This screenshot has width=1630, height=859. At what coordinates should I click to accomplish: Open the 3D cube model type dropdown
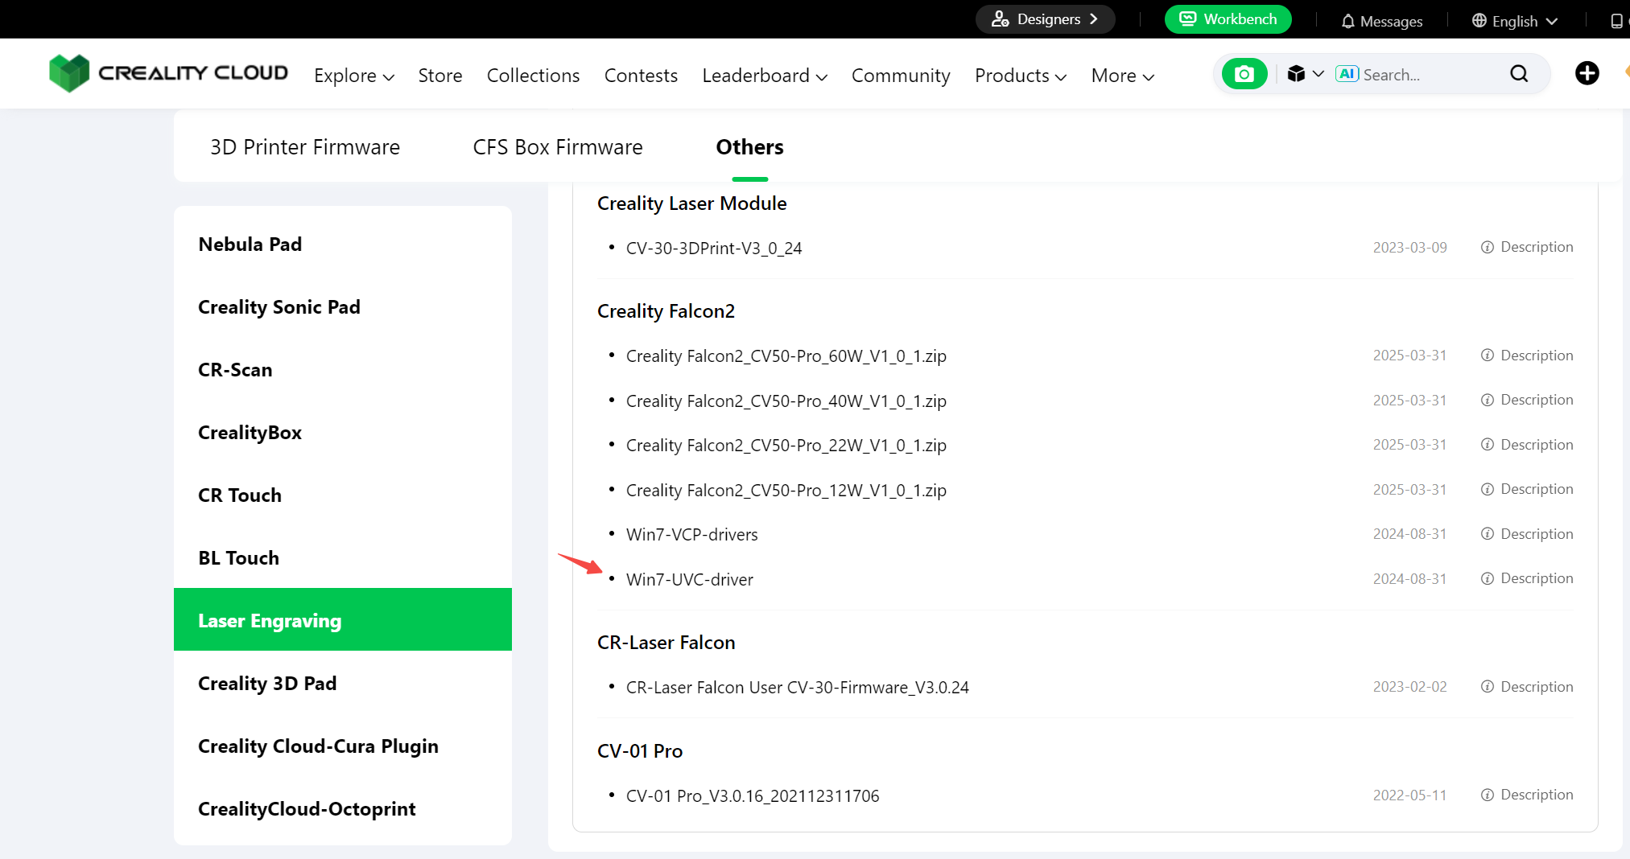[x=1304, y=74]
